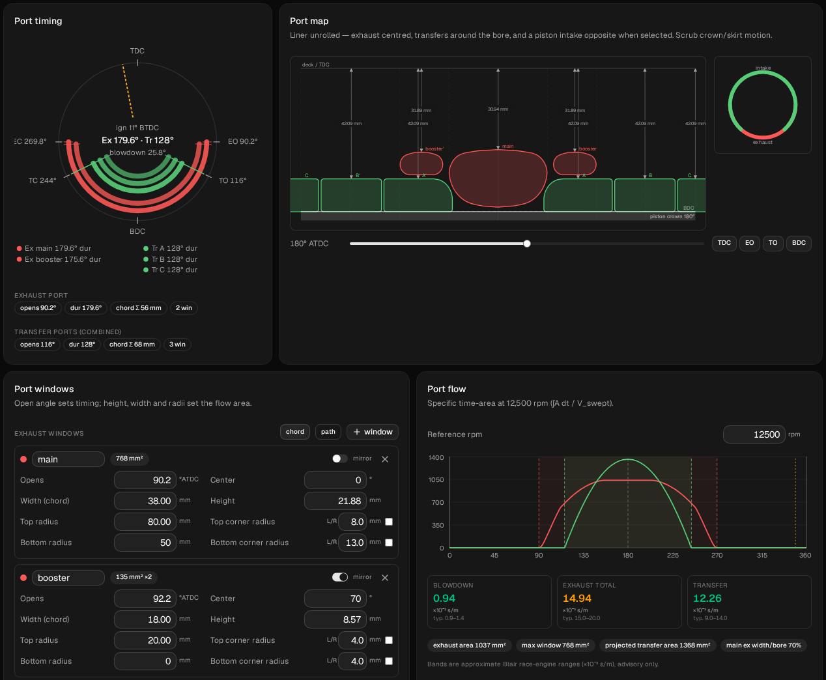Image resolution: width=826 pixels, height=680 pixels.
Task: Click the 'Tr C 128° dur' legend entry
Action: coord(170,270)
